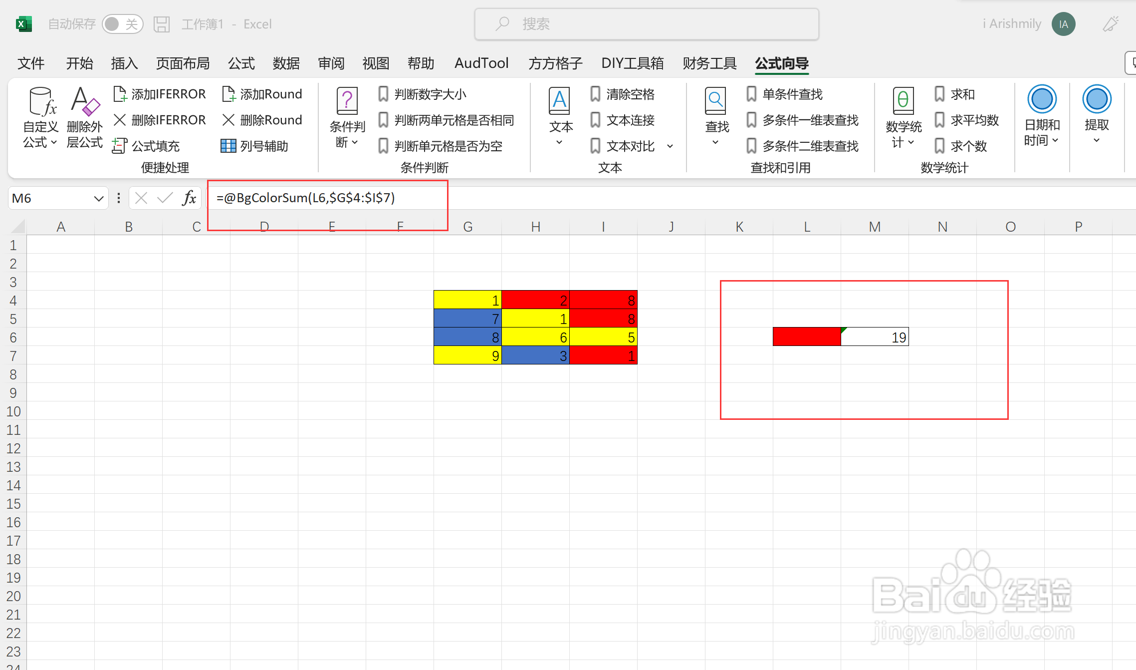
Task: Click the 搜索 search box
Action: tap(646, 24)
